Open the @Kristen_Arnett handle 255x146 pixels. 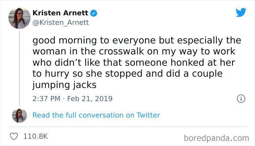pyautogui.click(x=61, y=22)
